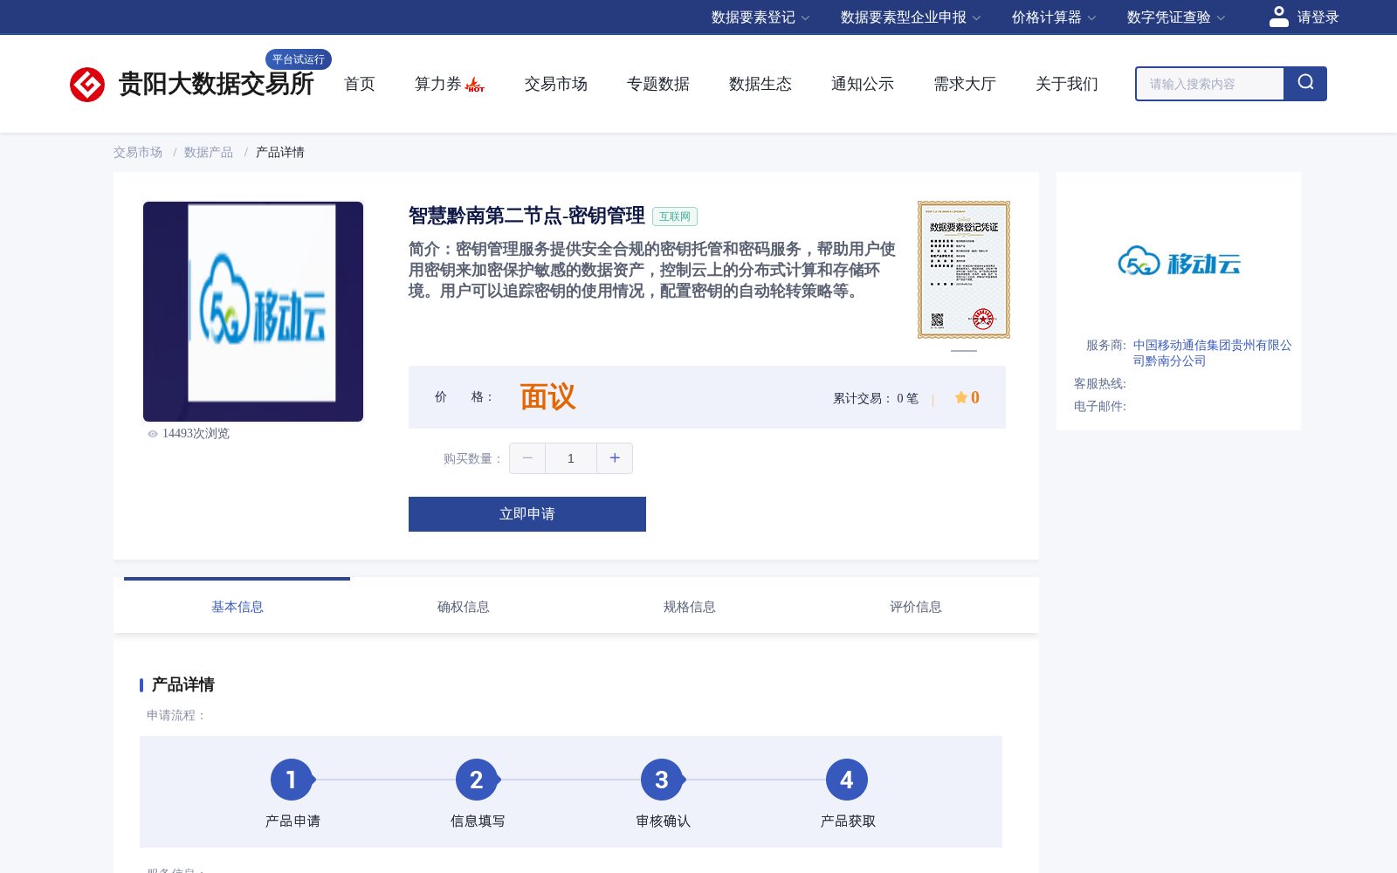Click 请登录 to sign in
Viewport: 1397px width, 873px height.
1318,17
